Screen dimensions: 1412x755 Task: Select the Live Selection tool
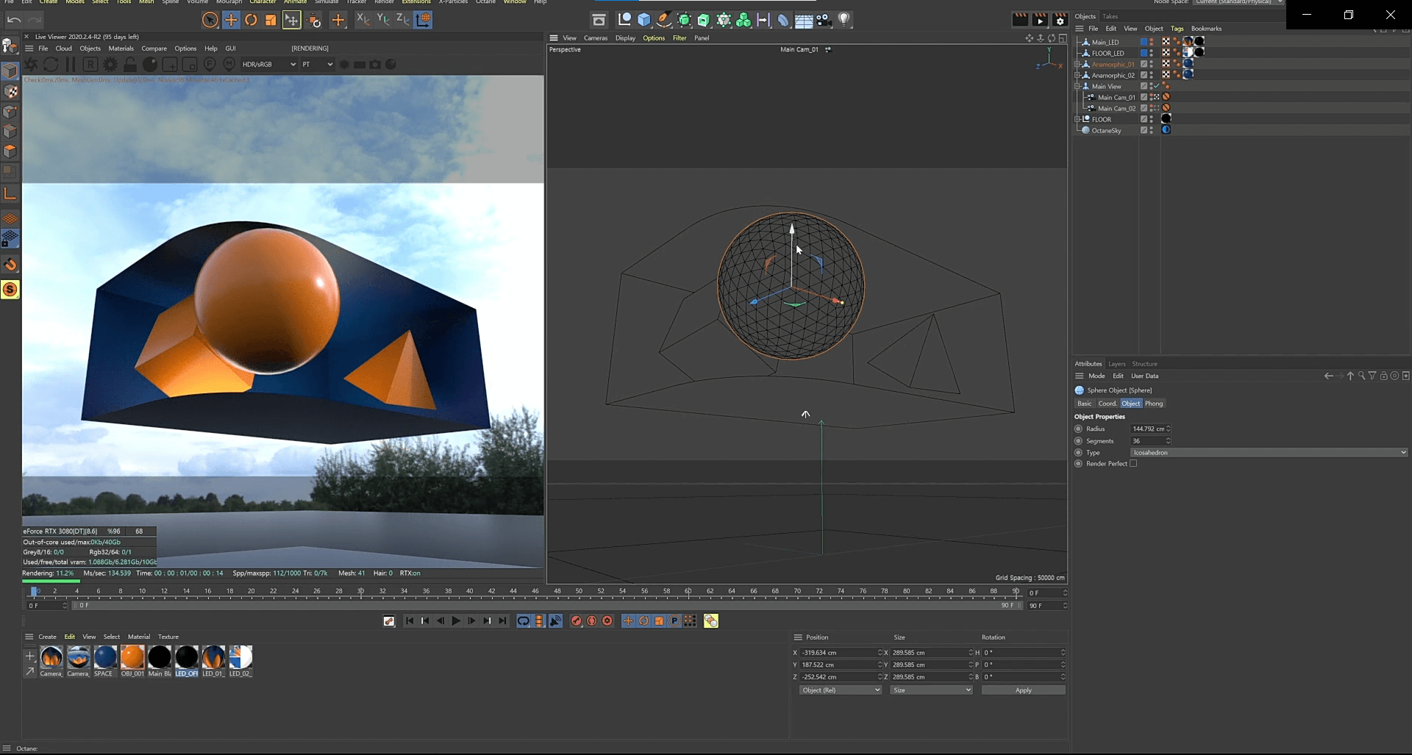[x=210, y=20]
